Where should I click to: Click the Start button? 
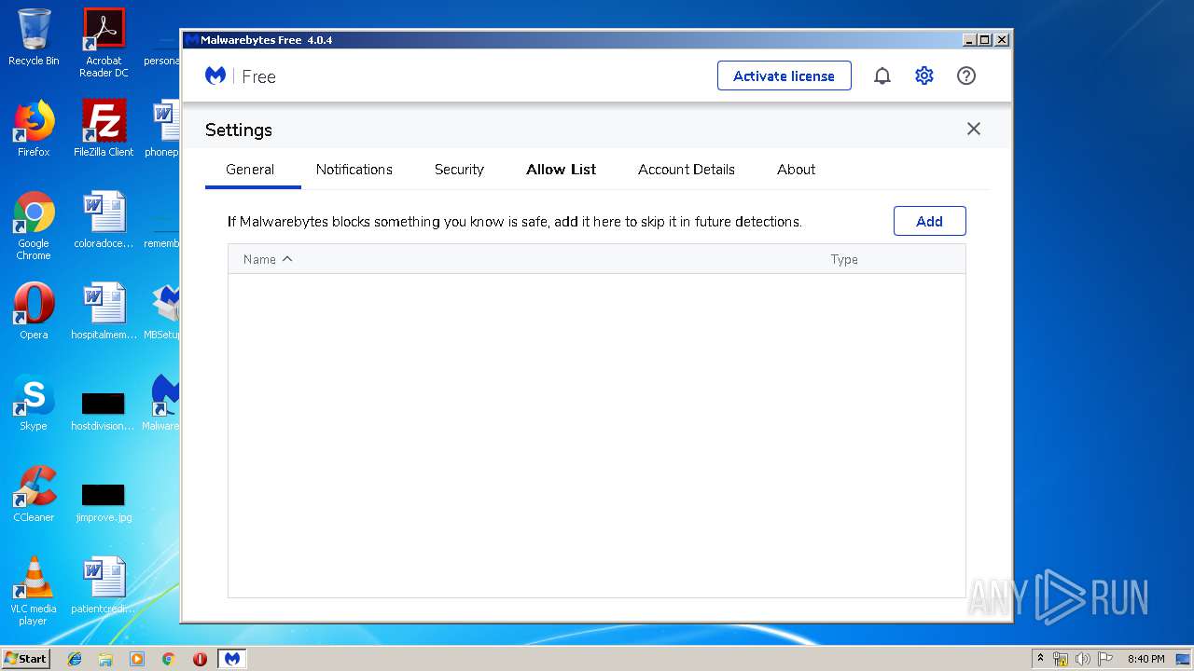(26, 658)
